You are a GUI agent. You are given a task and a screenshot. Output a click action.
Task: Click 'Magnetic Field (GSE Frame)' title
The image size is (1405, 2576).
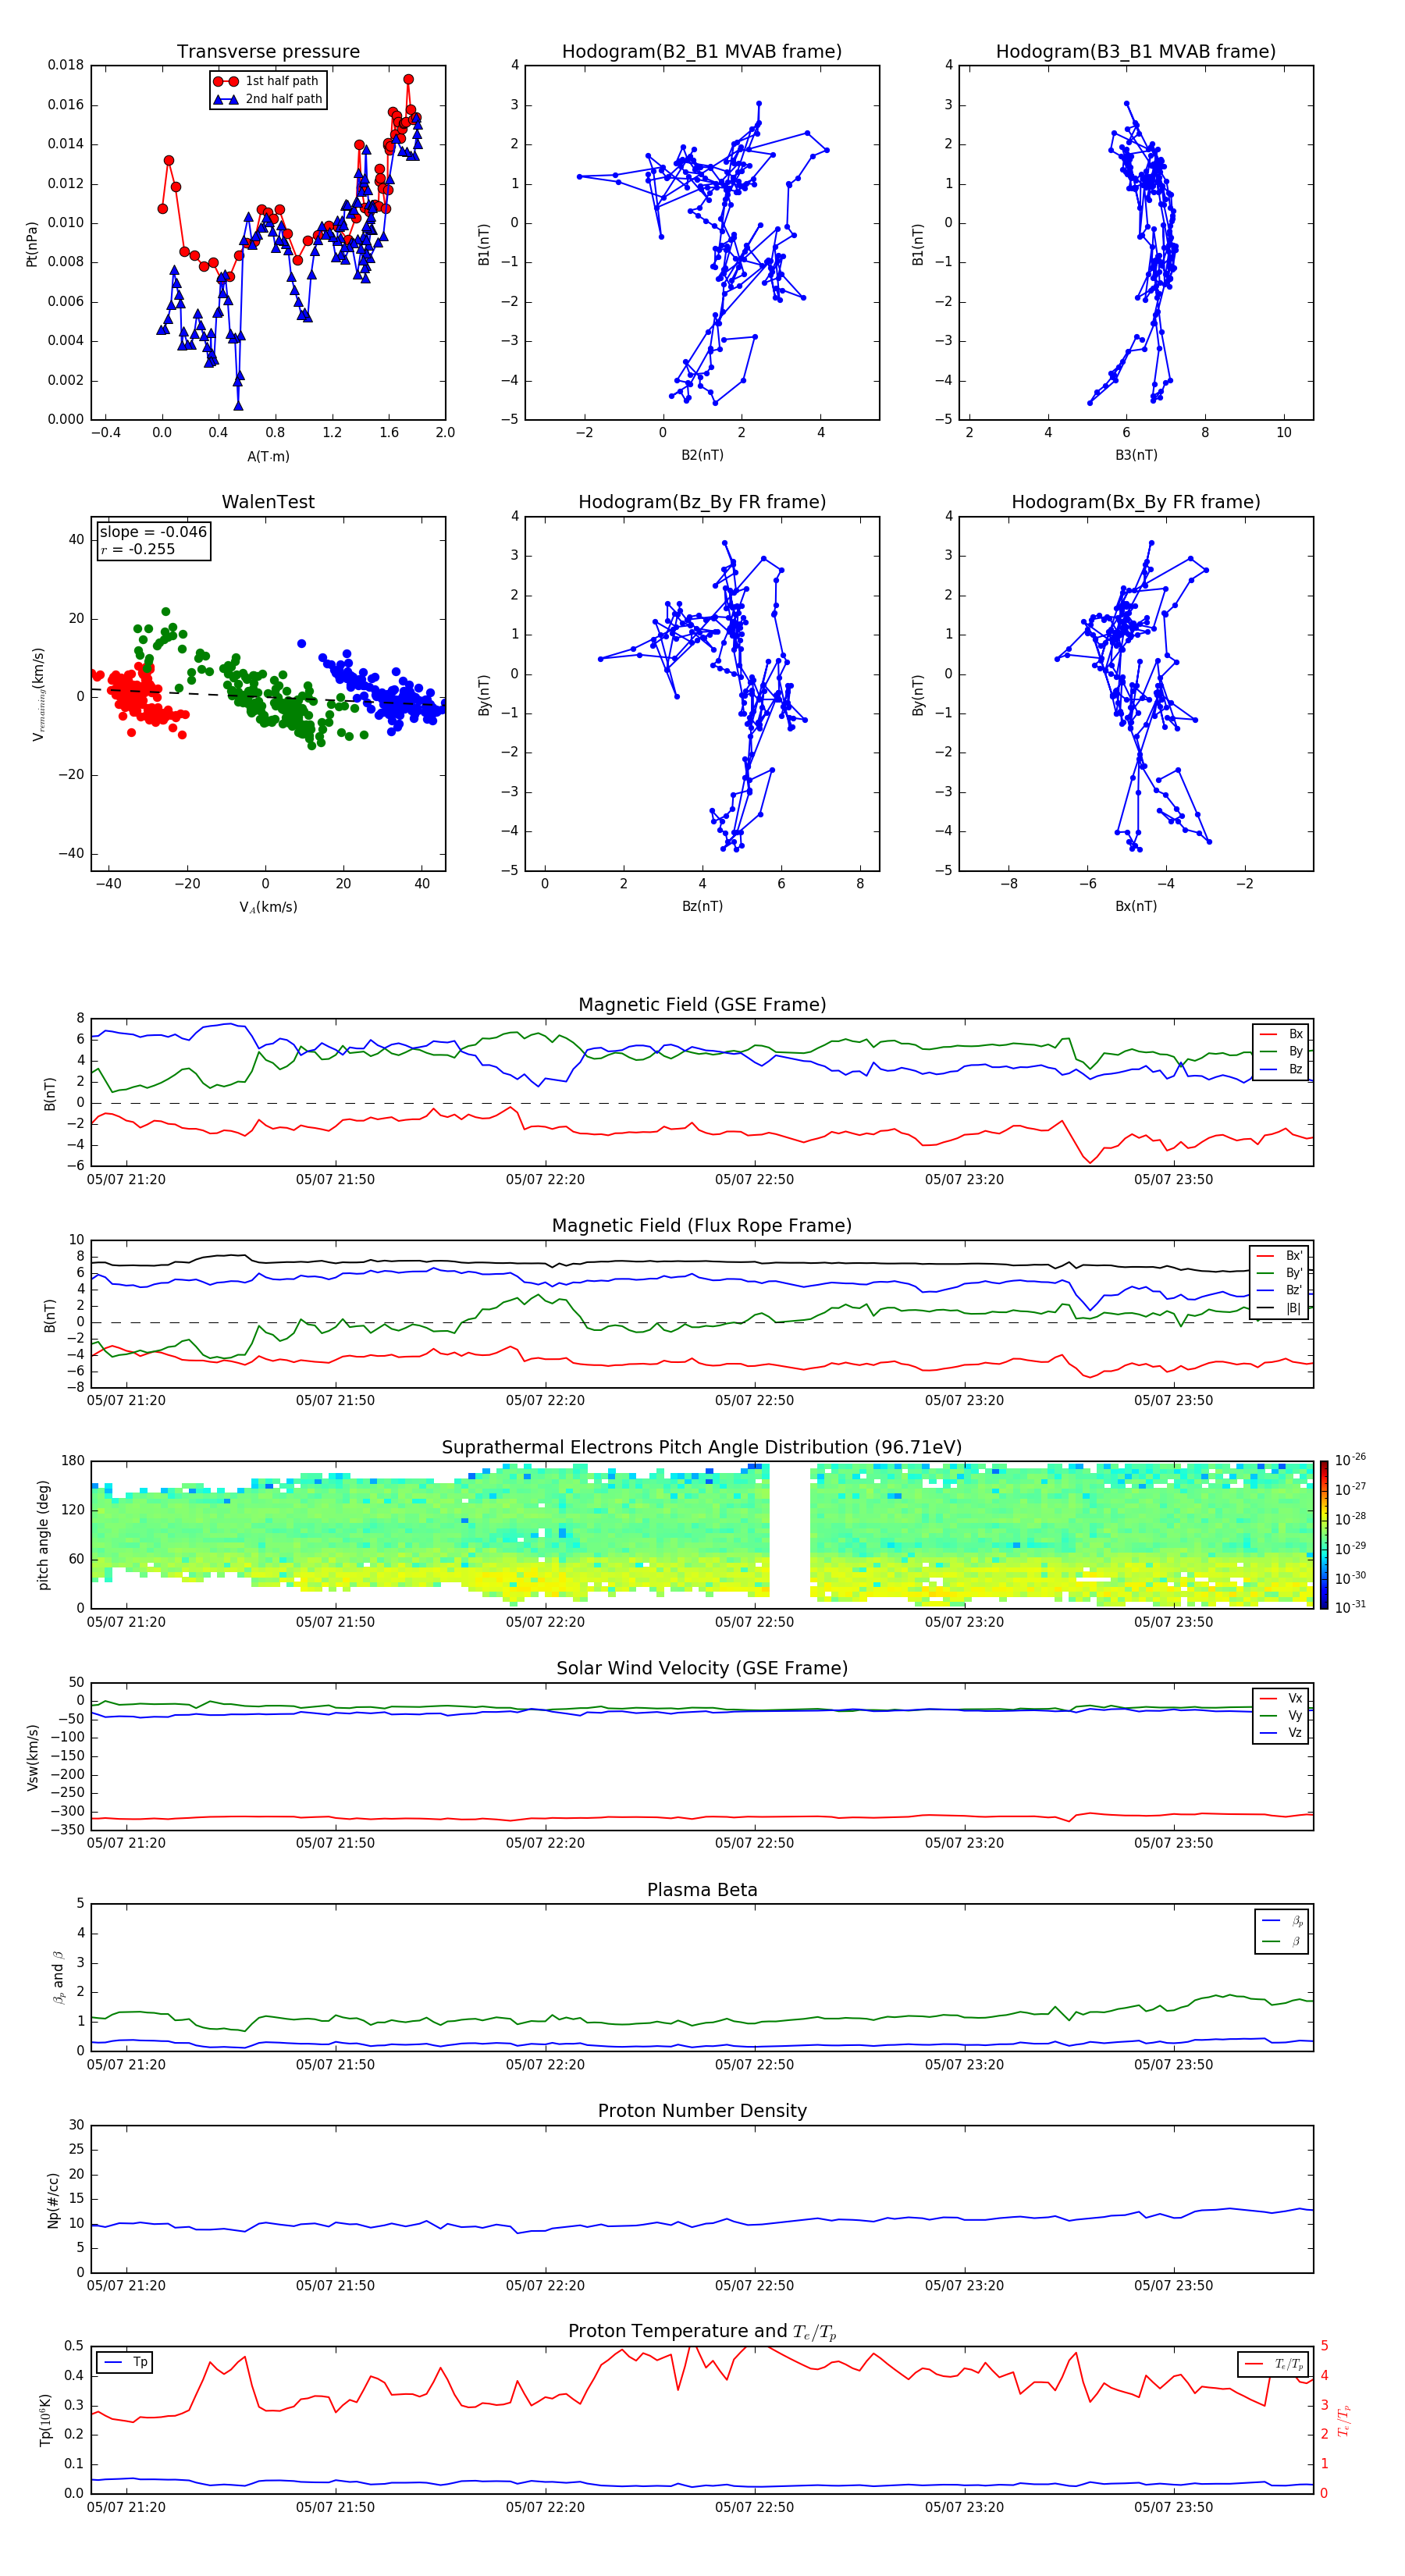click(702, 1005)
